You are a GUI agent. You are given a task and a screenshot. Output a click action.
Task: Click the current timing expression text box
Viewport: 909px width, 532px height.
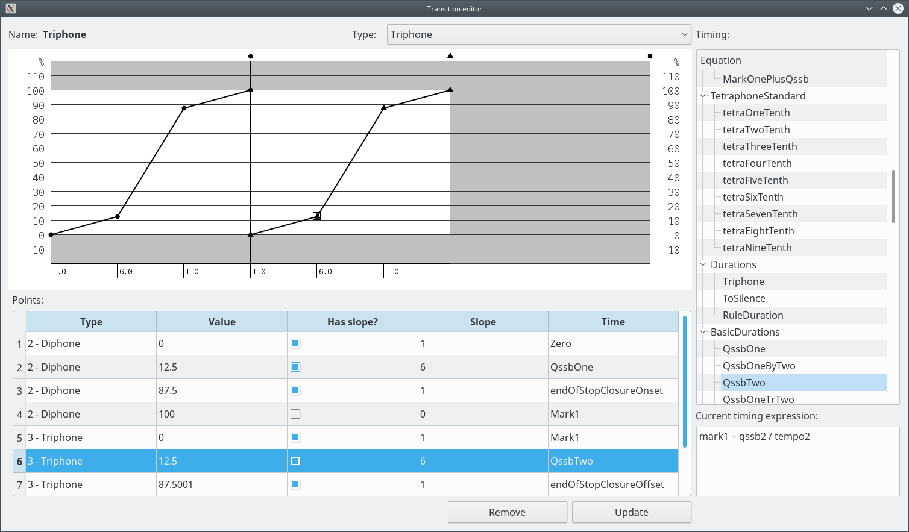pos(797,462)
